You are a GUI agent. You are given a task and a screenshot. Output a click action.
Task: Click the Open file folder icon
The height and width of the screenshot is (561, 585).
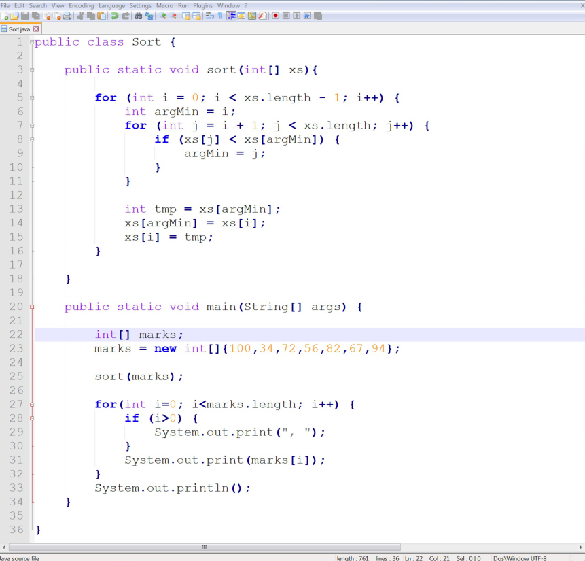(x=14, y=16)
